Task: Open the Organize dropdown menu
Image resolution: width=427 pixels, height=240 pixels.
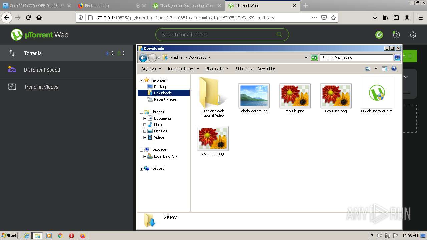Action: (151, 69)
